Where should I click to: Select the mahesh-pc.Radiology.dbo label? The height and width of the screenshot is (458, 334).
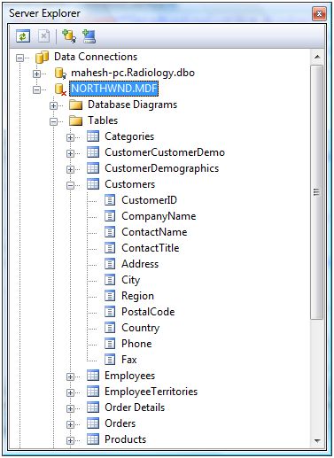(x=133, y=73)
